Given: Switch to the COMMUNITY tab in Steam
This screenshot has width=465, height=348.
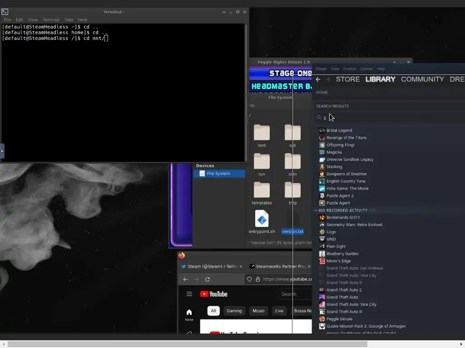Looking at the screenshot, I should [x=422, y=79].
